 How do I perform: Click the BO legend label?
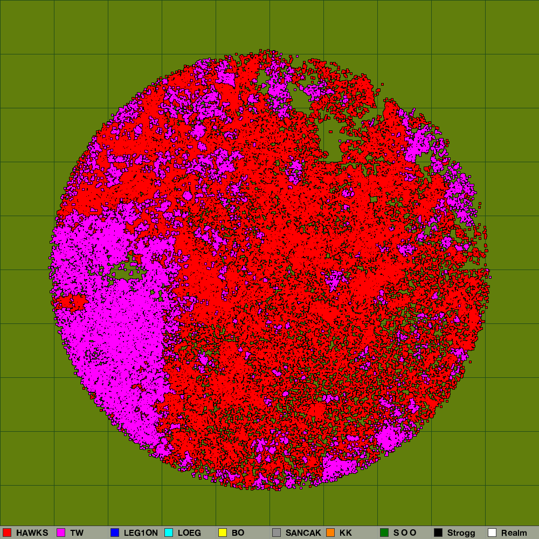(238, 533)
